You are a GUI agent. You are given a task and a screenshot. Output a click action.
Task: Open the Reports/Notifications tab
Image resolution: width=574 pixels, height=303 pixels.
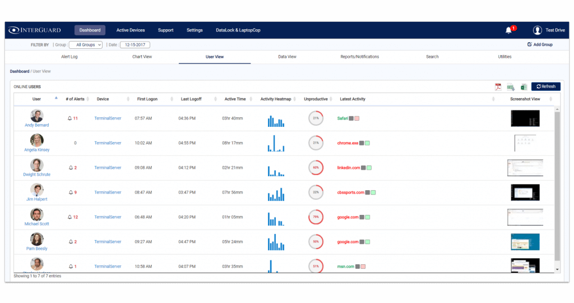coord(359,57)
